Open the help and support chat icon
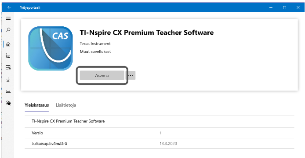The height and width of the screenshot is (158, 305). (x=8, y=103)
